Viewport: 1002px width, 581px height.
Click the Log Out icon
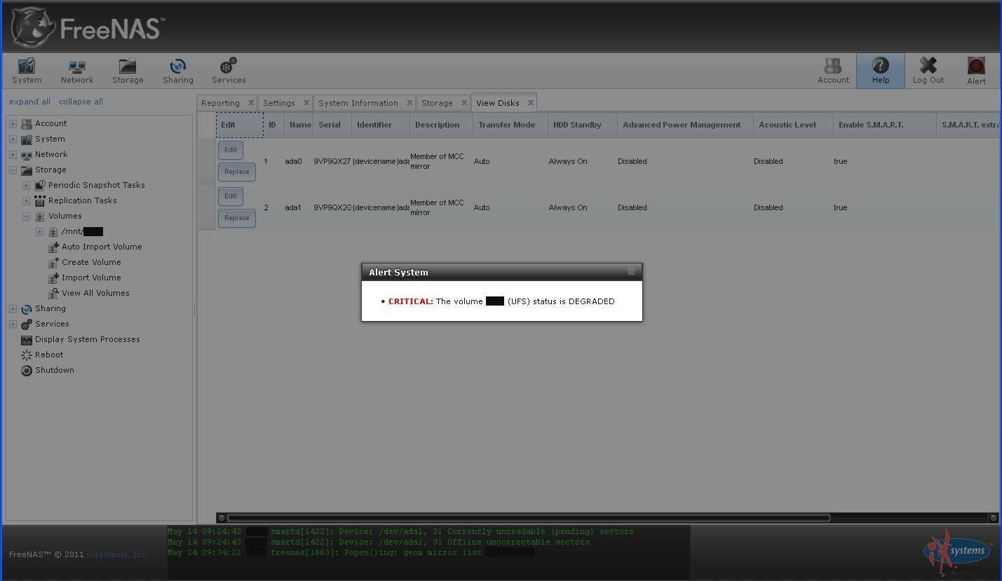(928, 71)
